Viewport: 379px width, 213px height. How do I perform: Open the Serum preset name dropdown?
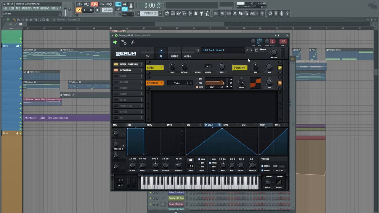222,50
